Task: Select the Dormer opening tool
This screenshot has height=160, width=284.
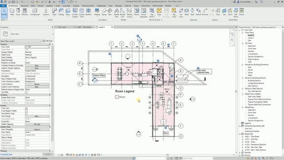Action: 205,12
